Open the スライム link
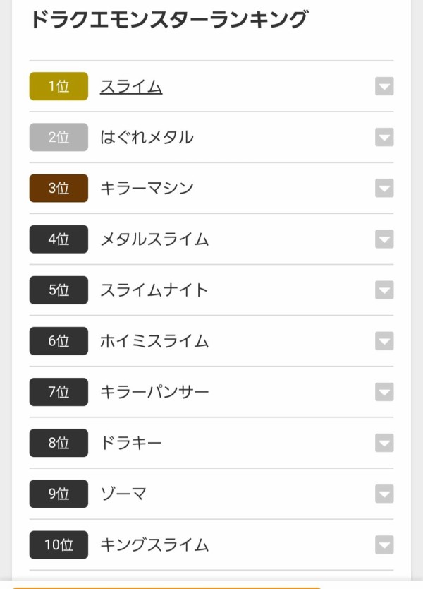Viewport: 423px width, 589px height. pyautogui.click(x=131, y=86)
